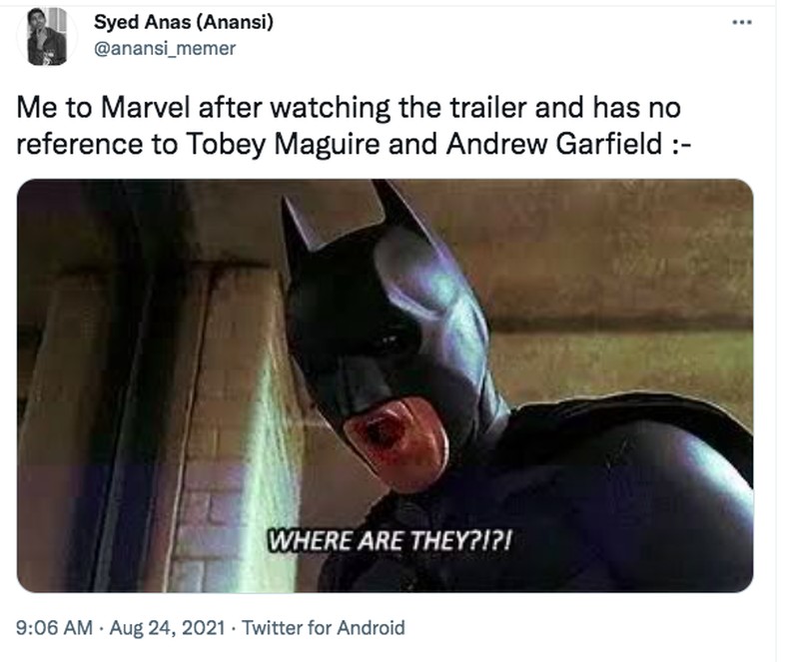The image size is (799, 662).
Task: Open the Batman meme image
Action: pyautogui.click(x=385, y=385)
